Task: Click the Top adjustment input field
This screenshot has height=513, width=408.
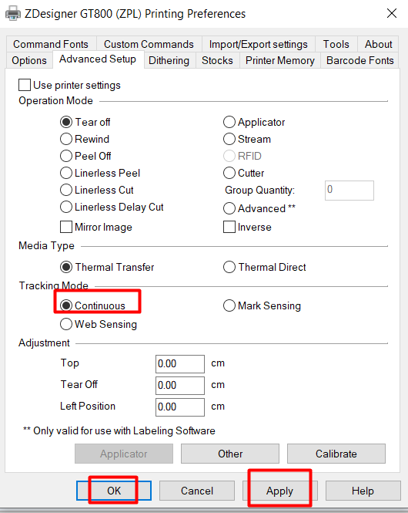Action: [x=180, y=364]
